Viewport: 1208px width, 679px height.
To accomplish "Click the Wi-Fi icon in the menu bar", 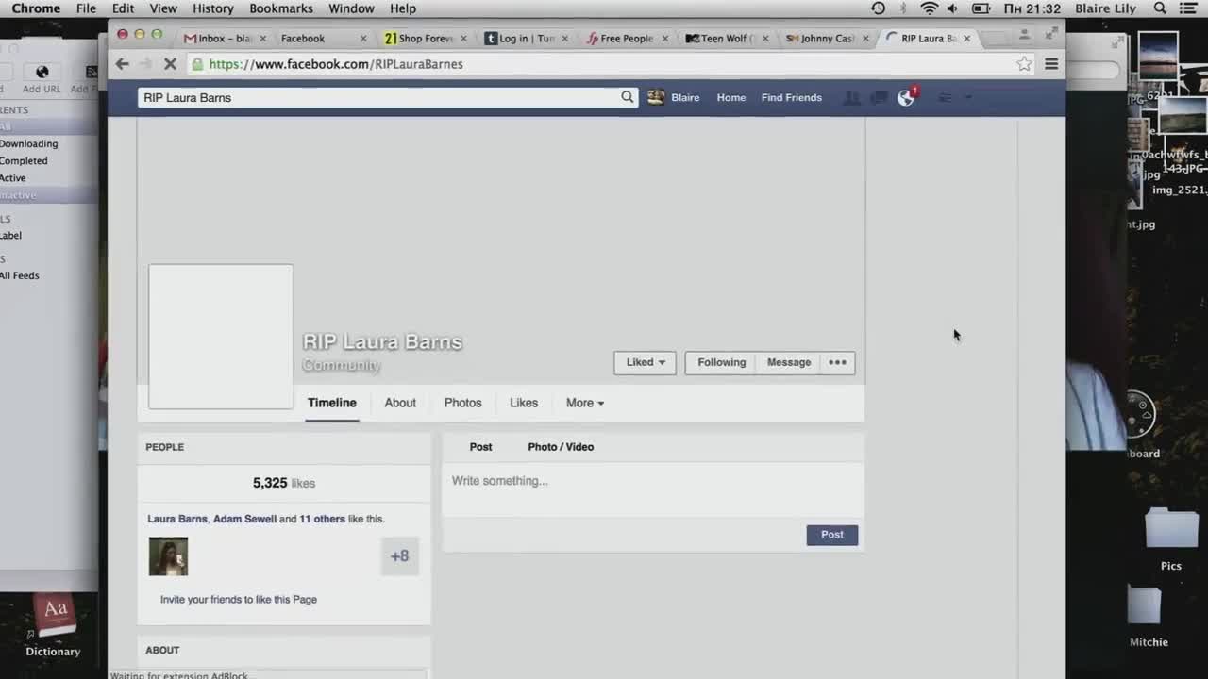I will pyautogui.click(x=930, y=8).
